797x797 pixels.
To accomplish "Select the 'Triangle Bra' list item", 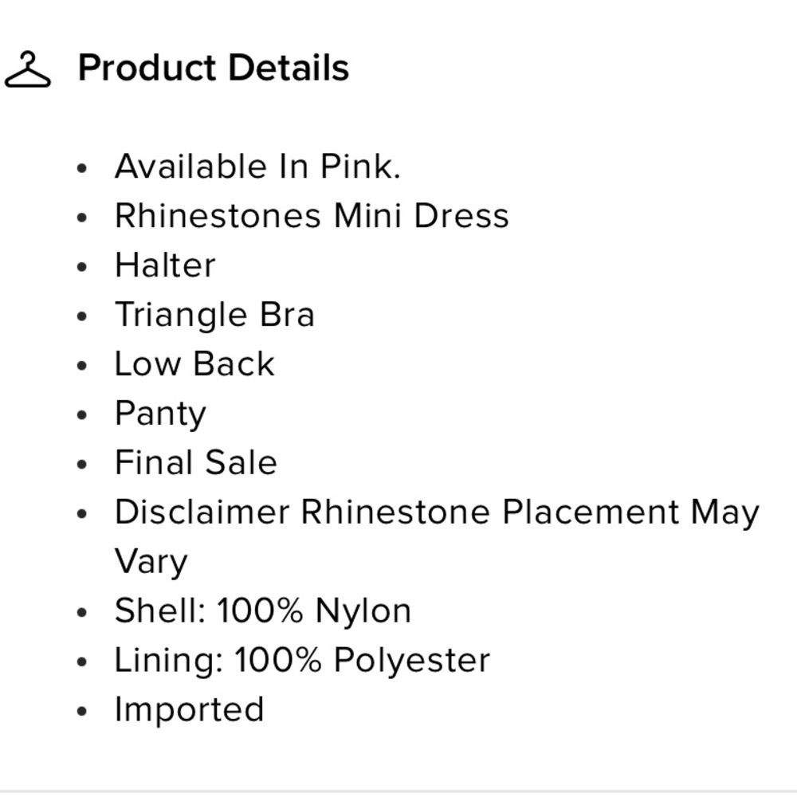I will pyautogui.click(x=214, y=315).
